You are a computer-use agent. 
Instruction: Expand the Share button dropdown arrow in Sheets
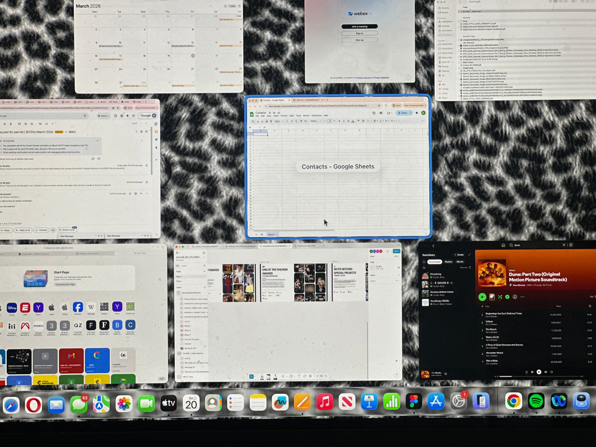click(411, 113)
